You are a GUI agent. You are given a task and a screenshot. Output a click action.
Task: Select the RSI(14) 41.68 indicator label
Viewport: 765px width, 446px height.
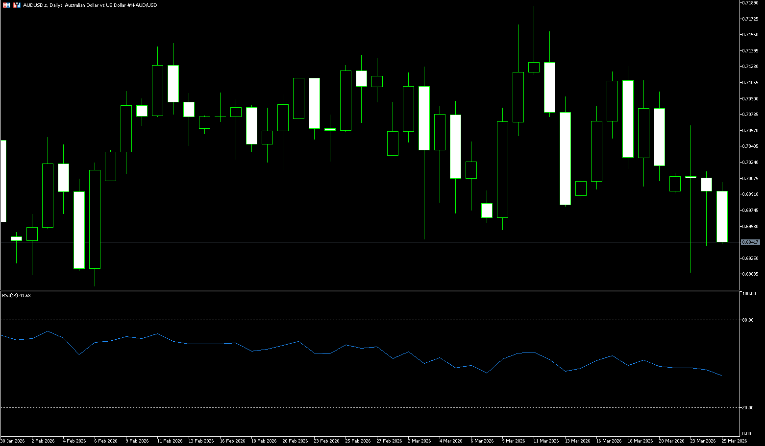click(16, 296)
